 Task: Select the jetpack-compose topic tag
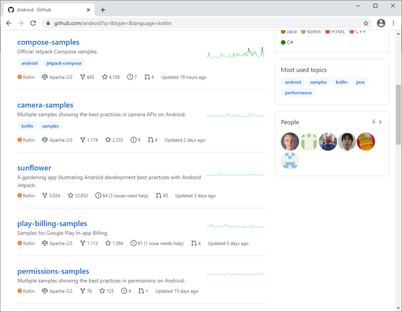[64, 63]
